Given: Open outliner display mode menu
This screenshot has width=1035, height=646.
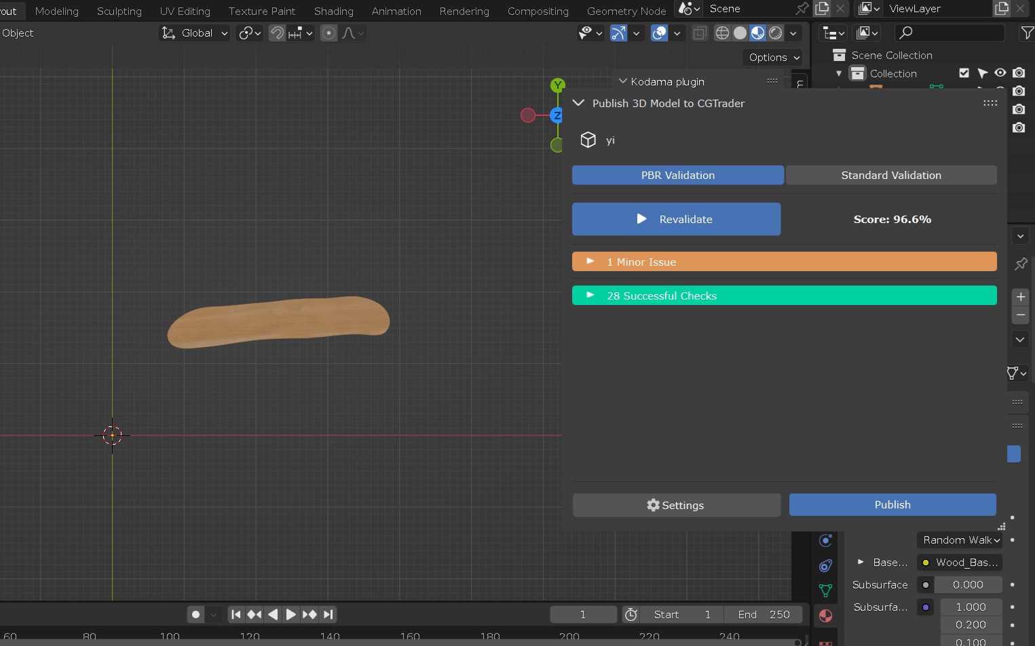Looking at the screenshot, I should (868, 33).
